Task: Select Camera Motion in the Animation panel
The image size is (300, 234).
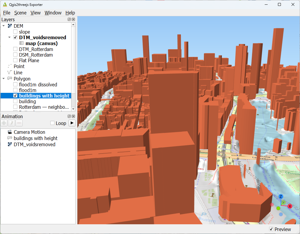Action: 29,132
